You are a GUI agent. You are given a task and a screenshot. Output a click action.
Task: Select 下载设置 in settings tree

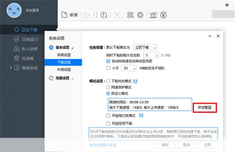pyautogui.click(x=63, y=62)
